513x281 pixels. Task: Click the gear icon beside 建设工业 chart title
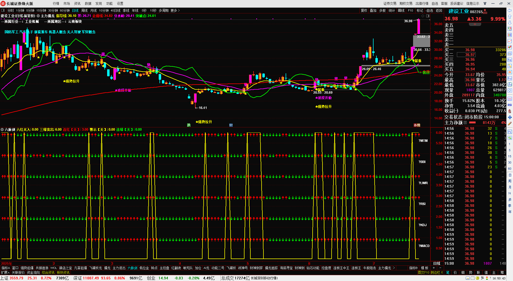point(38,16)
